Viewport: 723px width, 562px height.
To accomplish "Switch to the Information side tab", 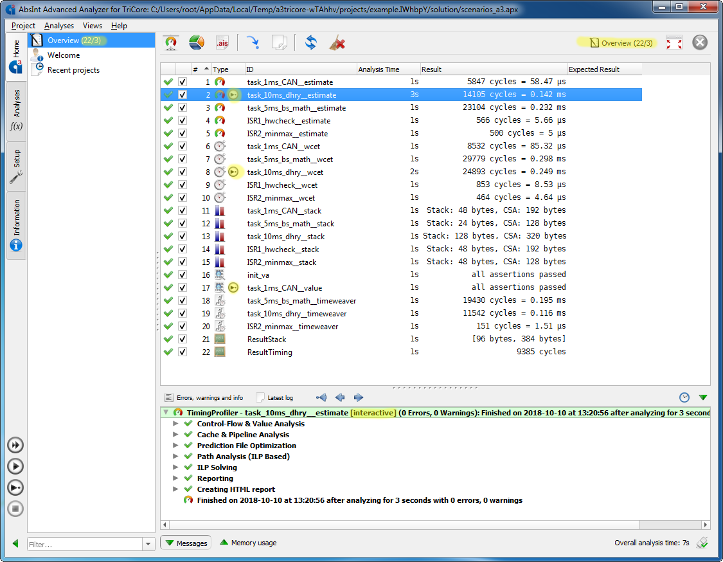I will [x=16, y=225].
